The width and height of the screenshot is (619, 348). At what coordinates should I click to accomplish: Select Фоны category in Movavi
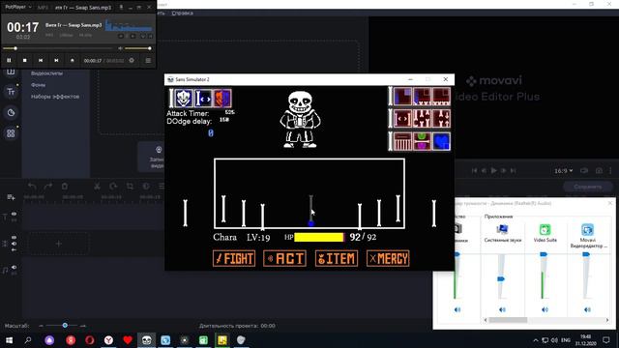click(38, 85)
